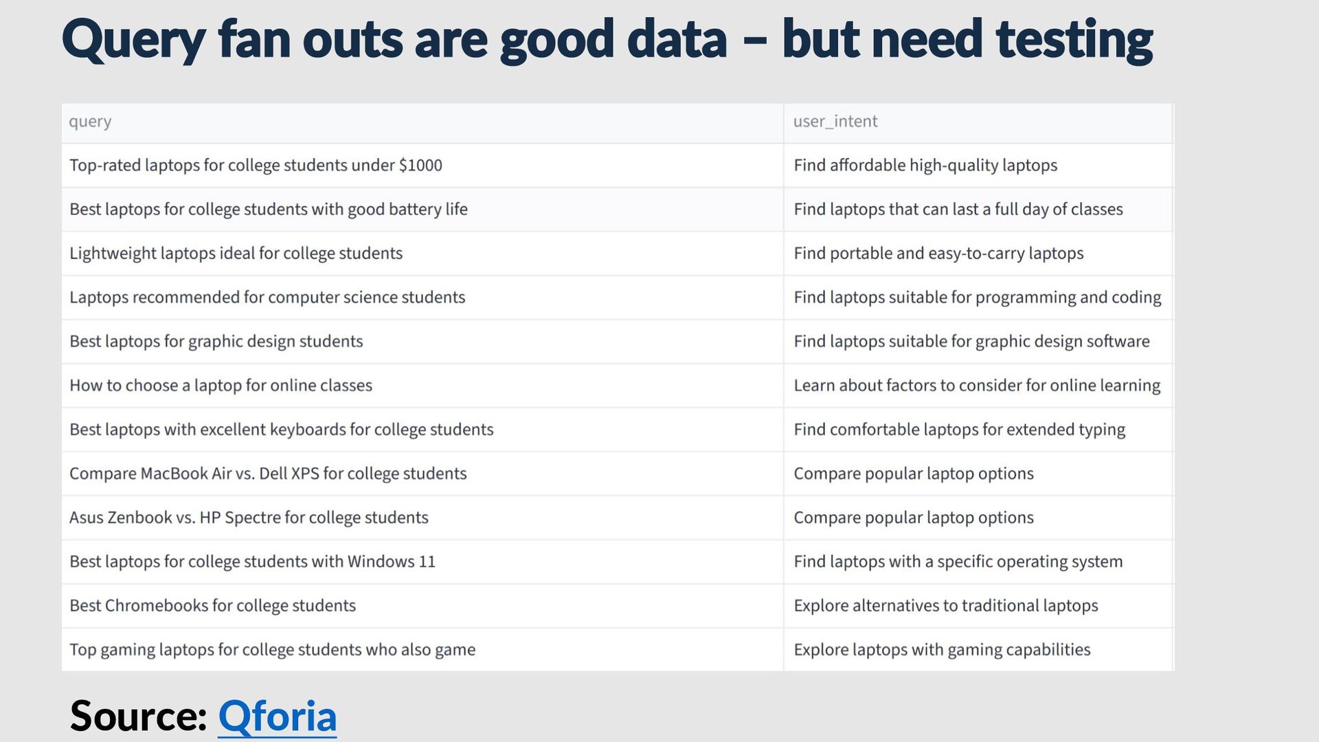Select 'Find laptops suitable for programming and coding'

978,297
